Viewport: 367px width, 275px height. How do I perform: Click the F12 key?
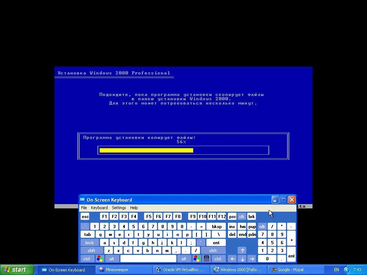pos(222,217)
